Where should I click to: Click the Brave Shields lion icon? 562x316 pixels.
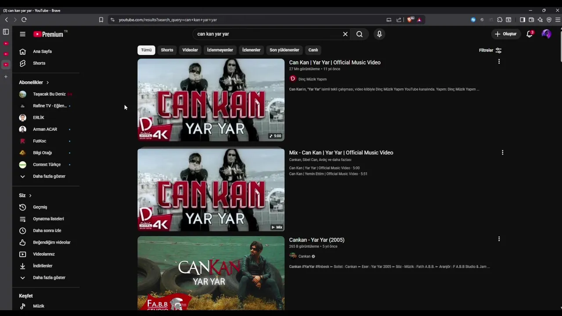(x=410, y=20)
